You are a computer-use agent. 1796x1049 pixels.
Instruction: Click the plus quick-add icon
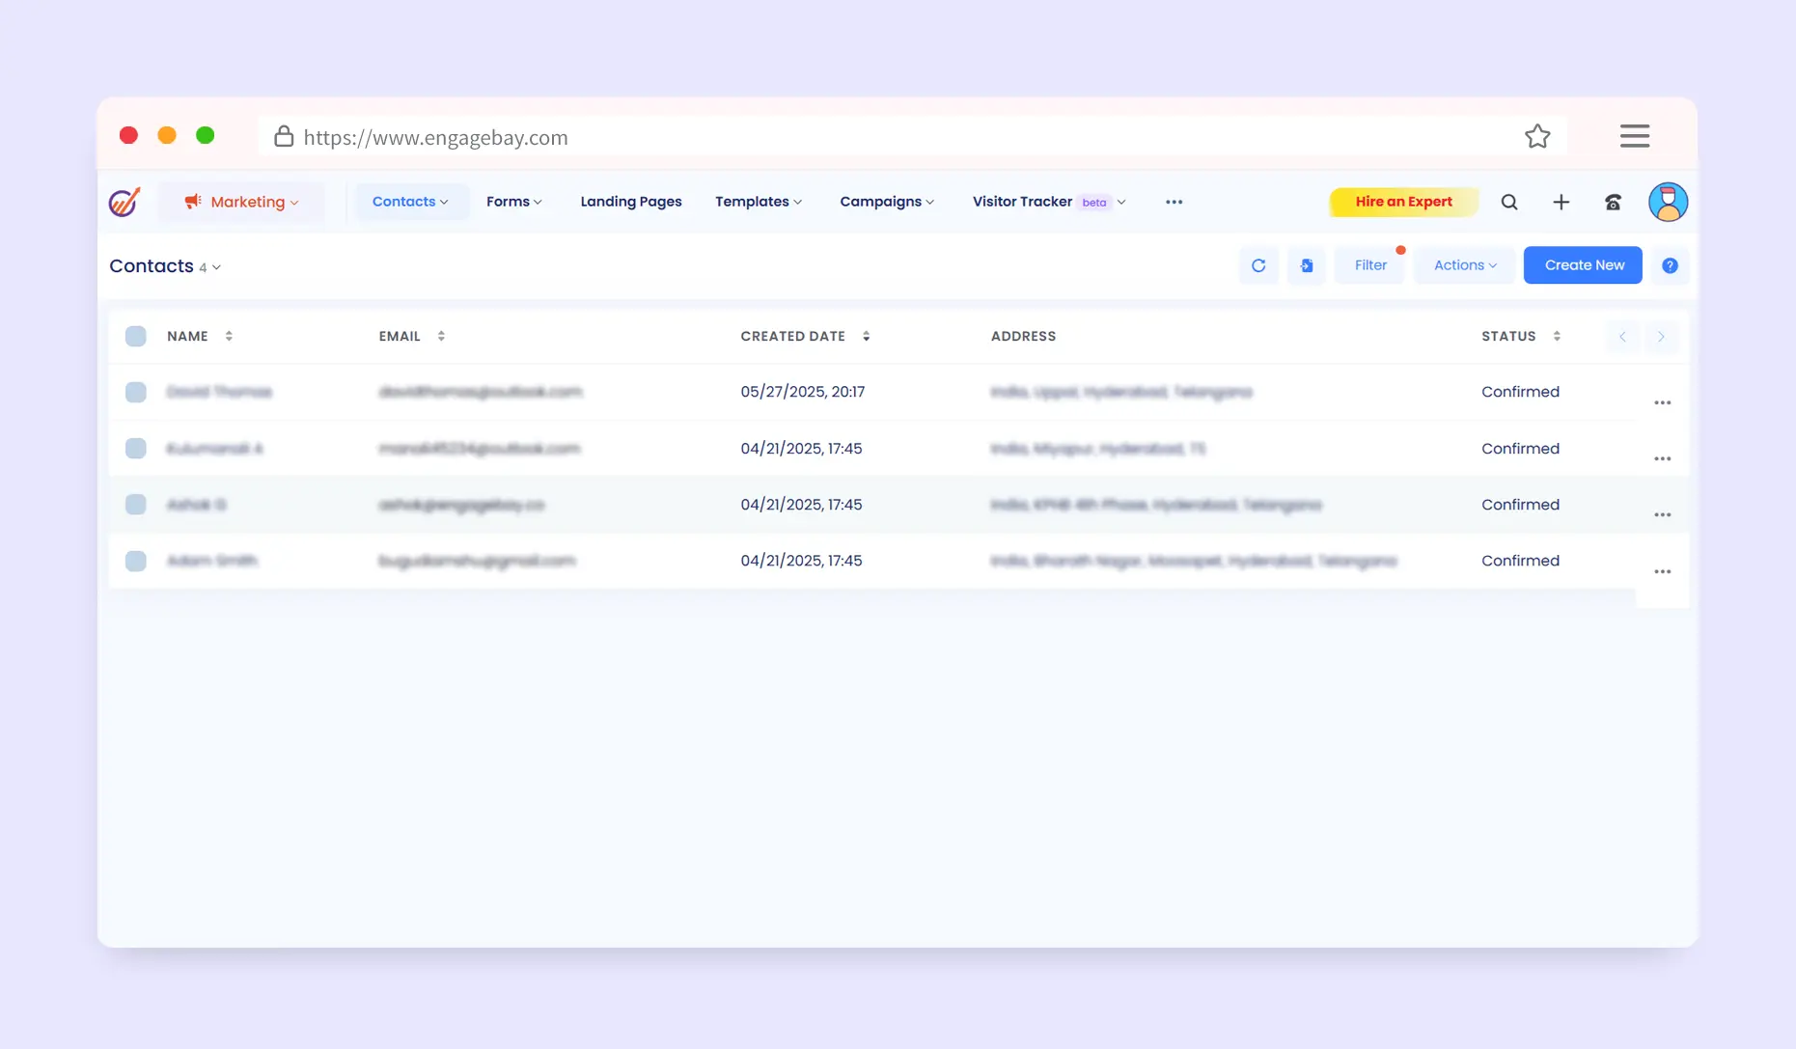[1561, 202]
